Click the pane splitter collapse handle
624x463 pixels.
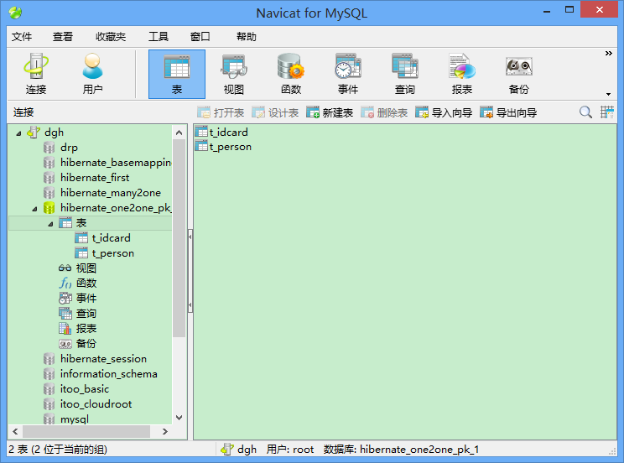click(x=190, y=271)
